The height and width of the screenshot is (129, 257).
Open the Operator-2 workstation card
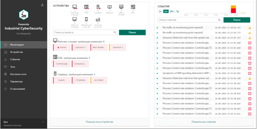(80, 47)
